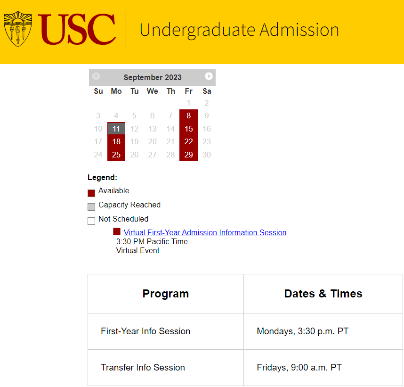Pick Monday September 18 date

[116, 141]
